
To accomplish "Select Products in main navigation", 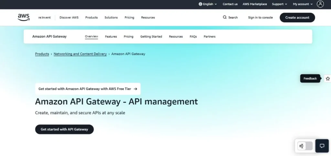I will pos(91,17).
